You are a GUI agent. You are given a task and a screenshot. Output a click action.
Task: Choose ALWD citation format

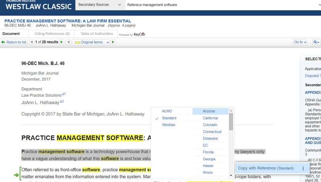[167, 111]
